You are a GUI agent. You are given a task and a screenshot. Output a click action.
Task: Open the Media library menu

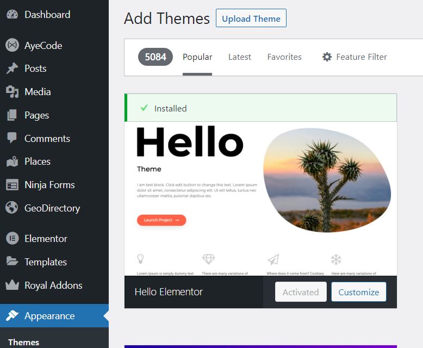click(x=54, y=92)
